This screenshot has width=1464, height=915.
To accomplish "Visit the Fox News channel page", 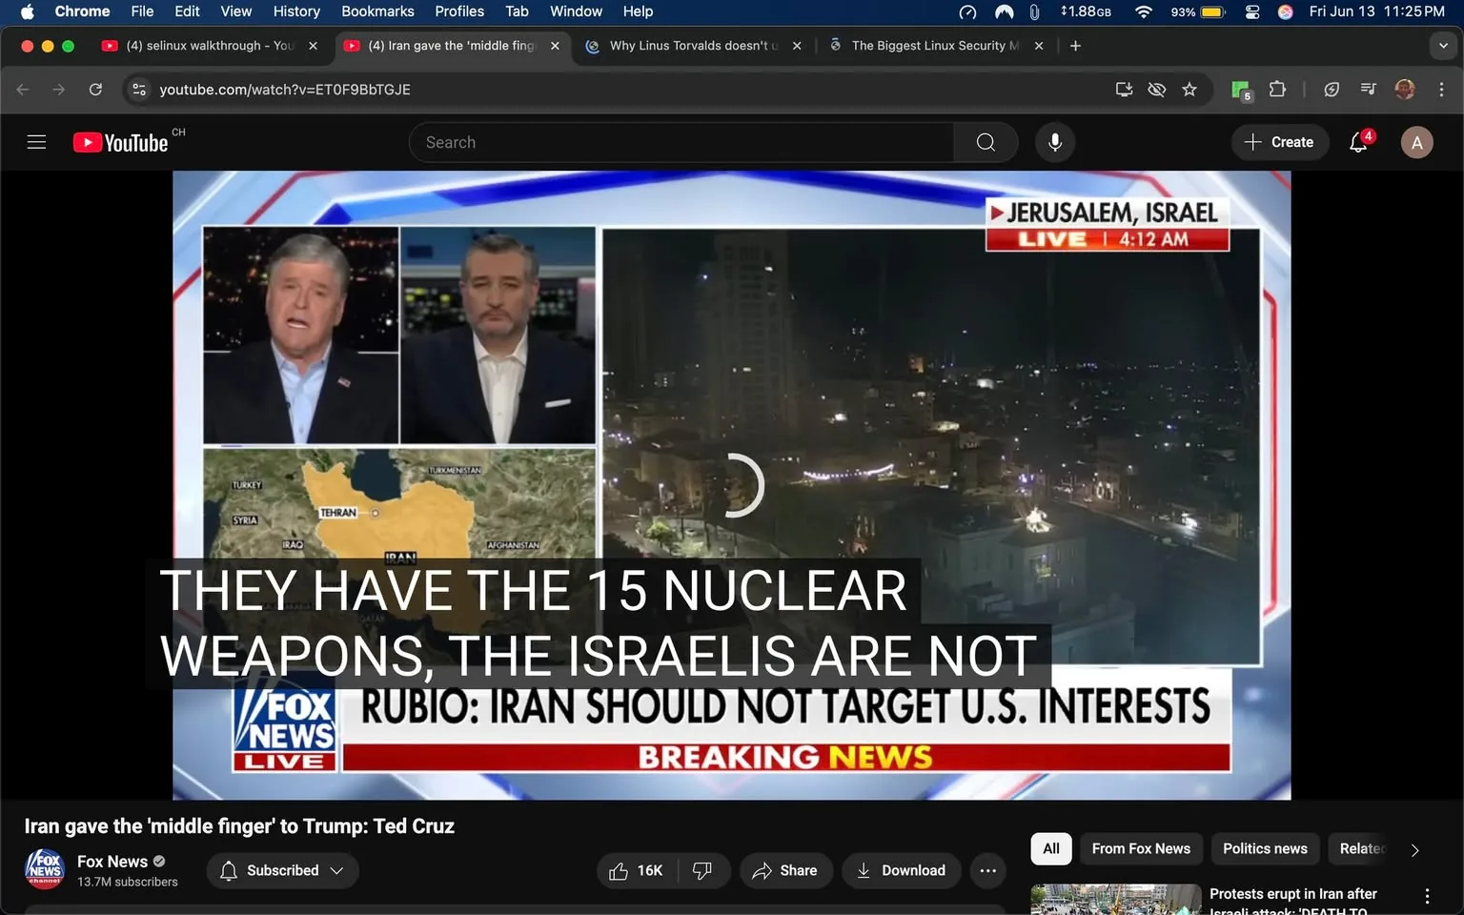I will [112, 861].
